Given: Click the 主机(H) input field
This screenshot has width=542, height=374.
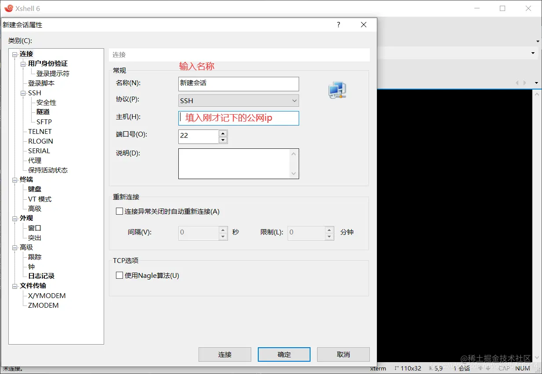Looking at the screenshot, I should 238,118.
